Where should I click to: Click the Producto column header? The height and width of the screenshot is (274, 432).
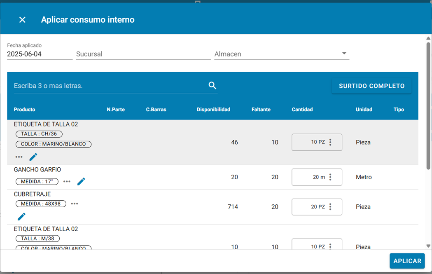pyautogui.click(x=25, y=110)
